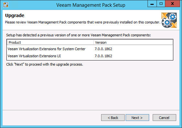Cancel the setup wizard
182x128 pixels.
[x=164, y=118]
